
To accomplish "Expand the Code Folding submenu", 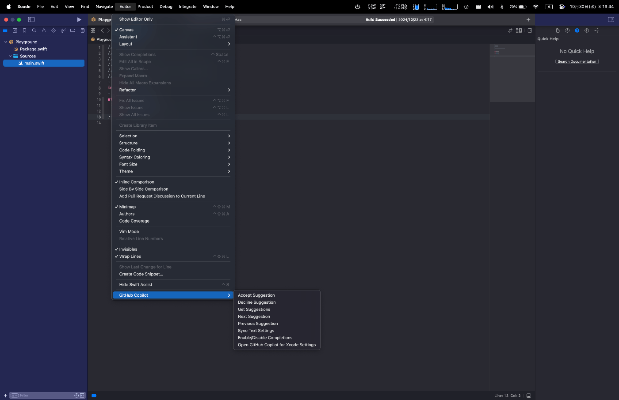I will [x=173, y=150].
